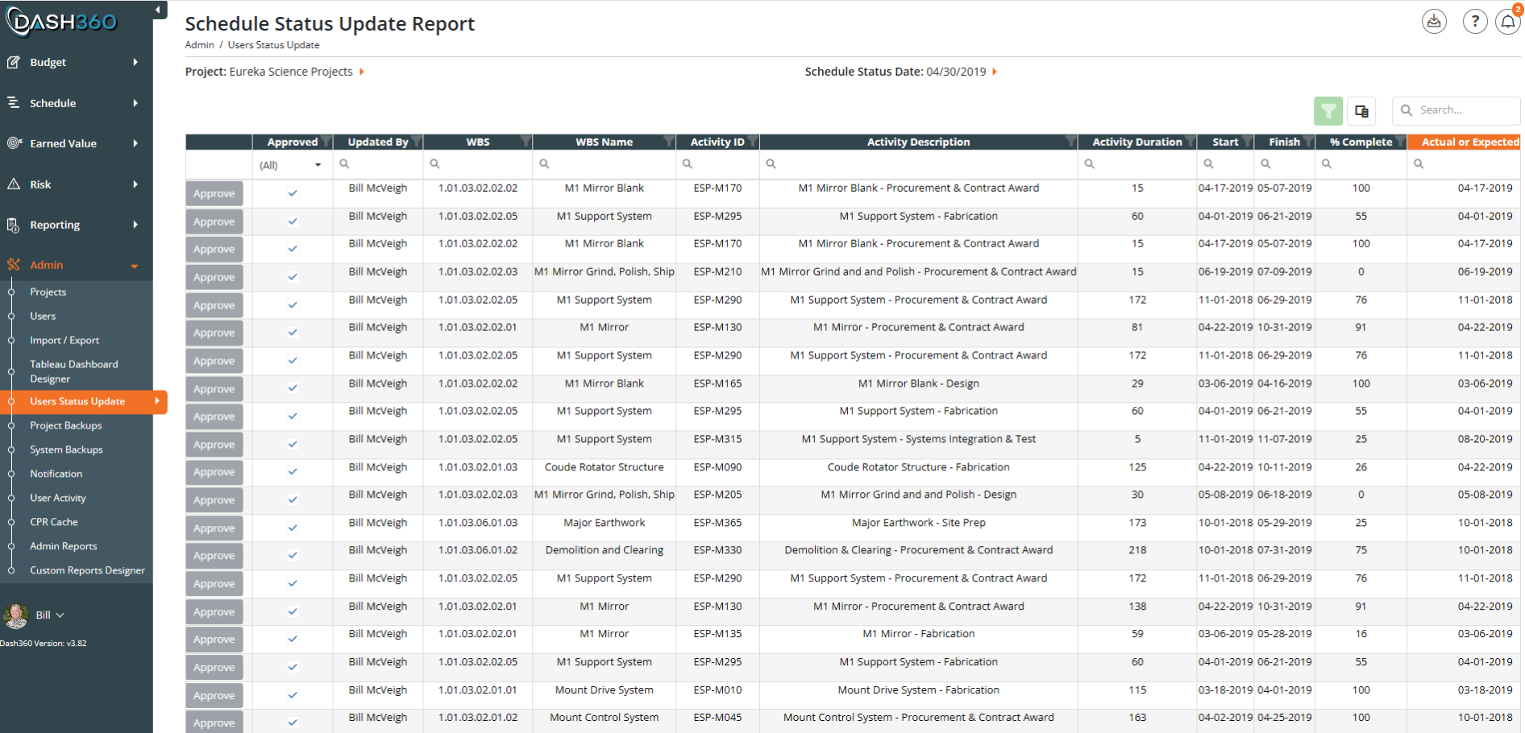1525x733 pixels.
Task: Open System Backups admin item
Action: [x=66, y=449]
